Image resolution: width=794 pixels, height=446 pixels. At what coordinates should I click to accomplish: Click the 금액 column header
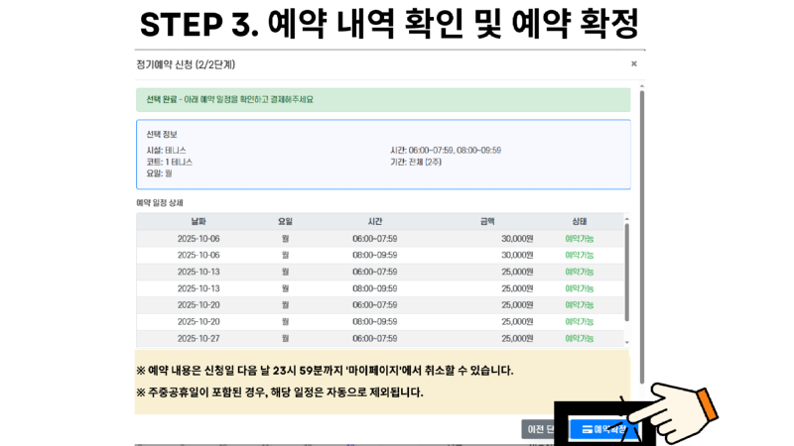487,222
